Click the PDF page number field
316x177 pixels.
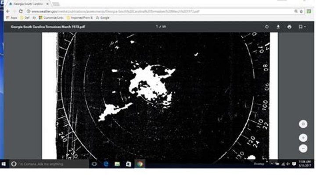tap(157, 27)
